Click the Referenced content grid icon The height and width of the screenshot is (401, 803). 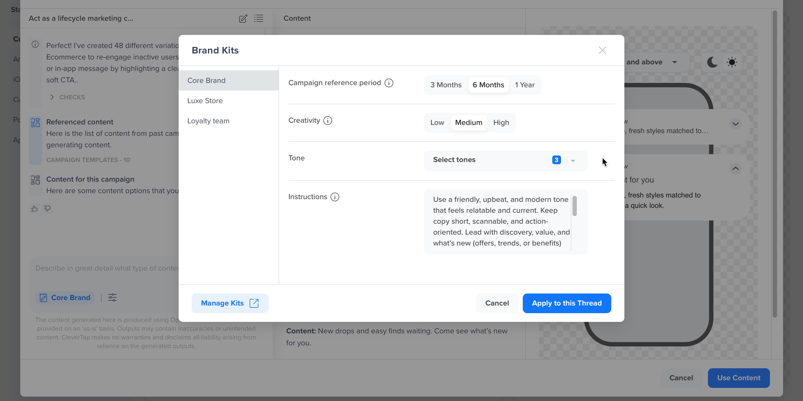35,122
